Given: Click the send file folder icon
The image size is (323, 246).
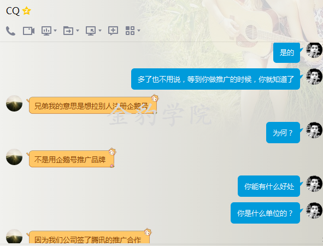Looking at the screenshot, I should point(68,31).
